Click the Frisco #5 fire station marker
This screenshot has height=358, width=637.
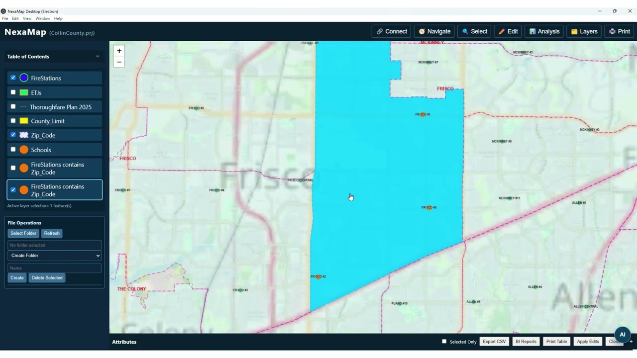423,114
